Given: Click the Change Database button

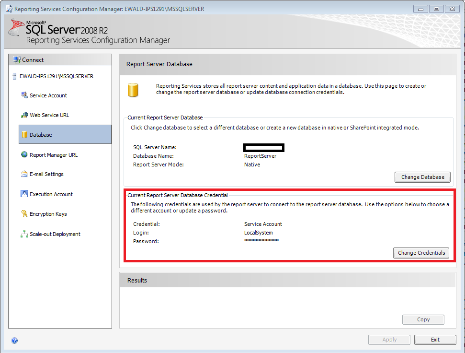Looking at the screenshot, I should (422, 177).
